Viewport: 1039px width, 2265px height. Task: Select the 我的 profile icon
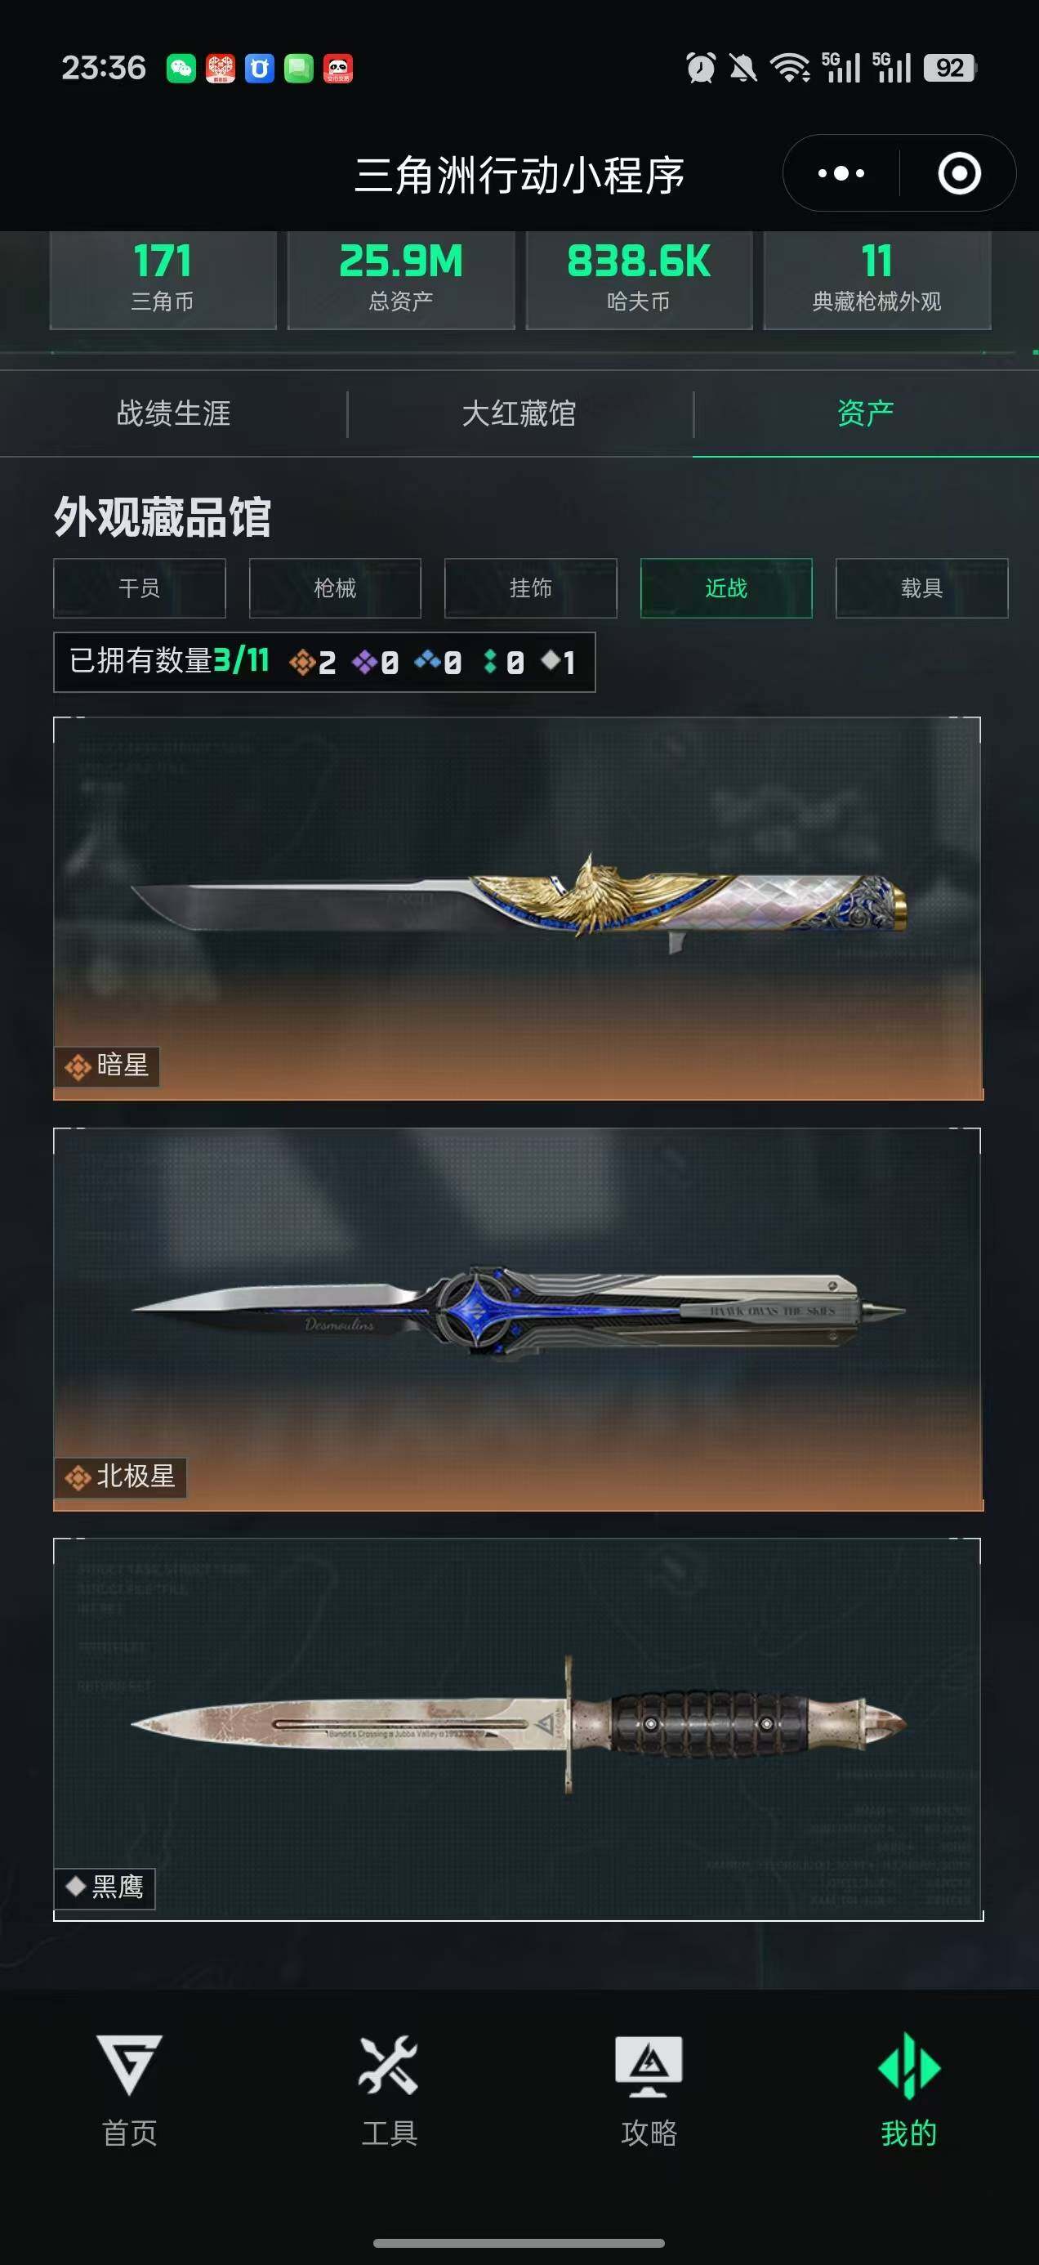(909, 2065)
